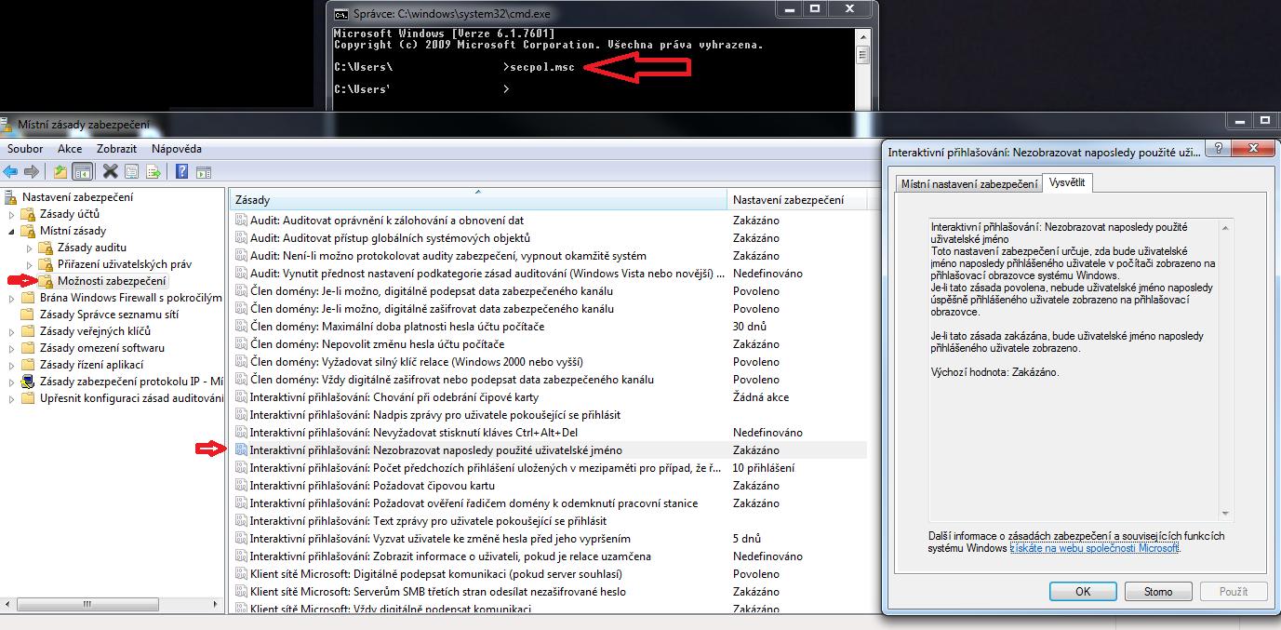Open the Akce menu
Image resolution: width=1281 pixels, height=630 pixels.
[x=70, y=149]
